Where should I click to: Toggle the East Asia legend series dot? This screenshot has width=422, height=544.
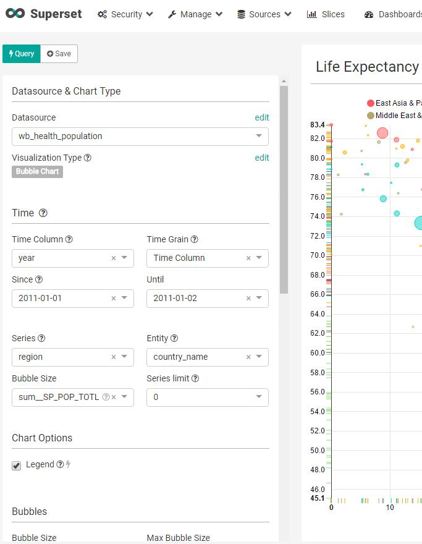(371, 103)
